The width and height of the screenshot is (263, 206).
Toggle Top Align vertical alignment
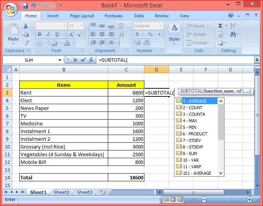pos(93,26)
